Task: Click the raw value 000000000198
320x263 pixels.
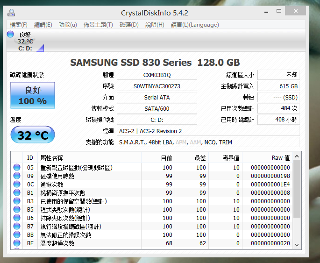Action: point(270,176)
